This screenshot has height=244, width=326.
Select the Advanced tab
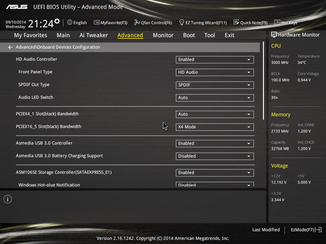130,35
